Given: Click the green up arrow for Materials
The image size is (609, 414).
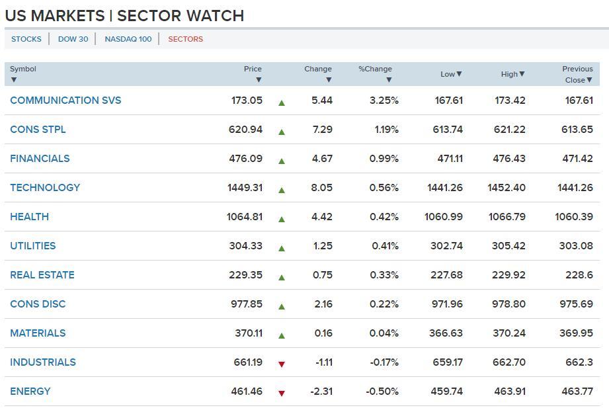Looking at the screenshot, I should click(x=282, y=335).
